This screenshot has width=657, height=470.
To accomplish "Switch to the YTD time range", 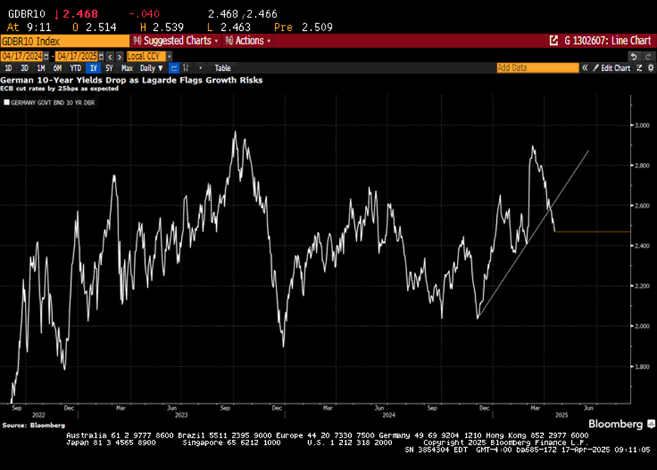I will 76,68.
